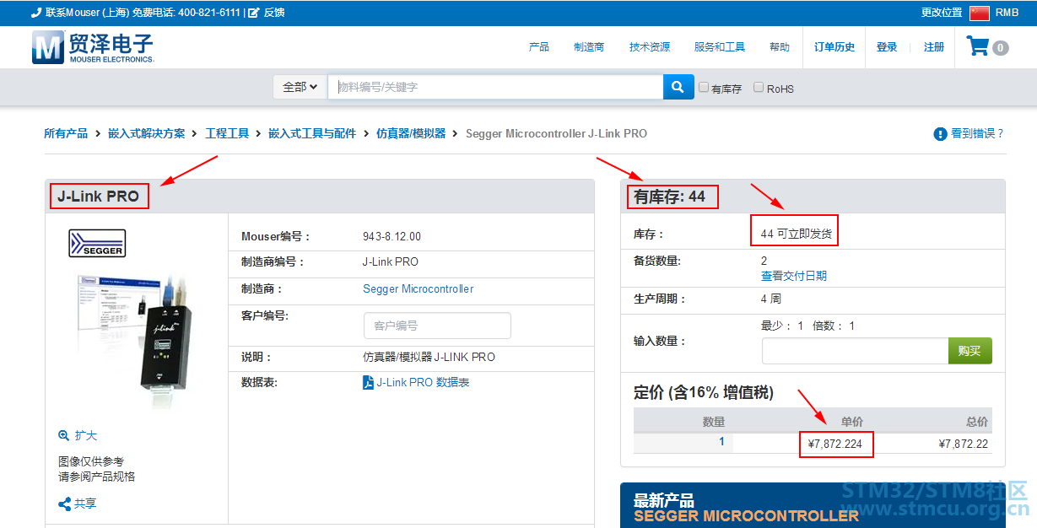Open the J-Link PRO 数据表 datasheet link
This screenshot has height=528, width=1037.
[423, 382]
